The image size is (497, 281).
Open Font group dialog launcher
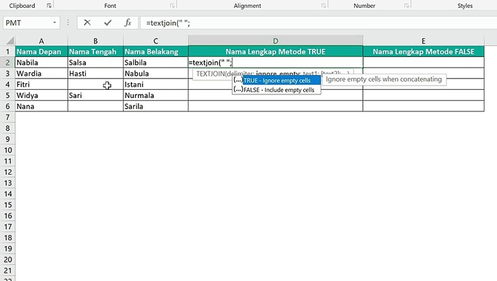[x=172, y=5]
